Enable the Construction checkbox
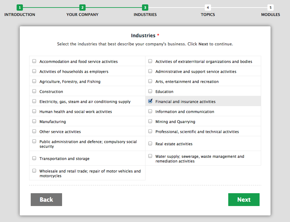The height and width of the screenshot is (222, 290). click(x=34, y=91)
